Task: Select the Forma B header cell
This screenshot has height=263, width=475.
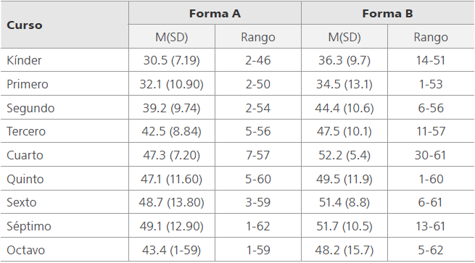Action: pyautogui.click(x=387, y=14)
